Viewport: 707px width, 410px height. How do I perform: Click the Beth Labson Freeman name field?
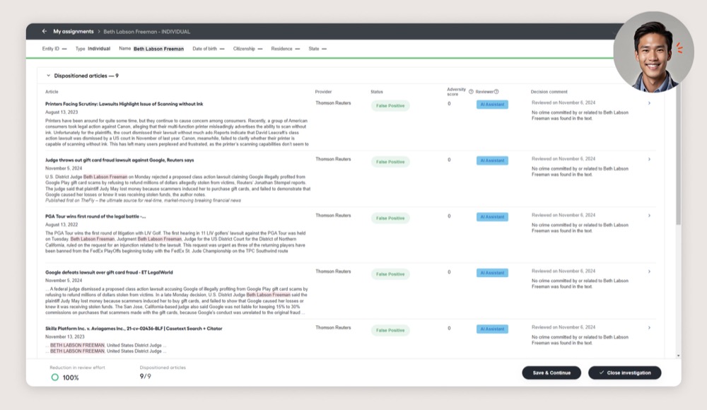pos(158,49)
